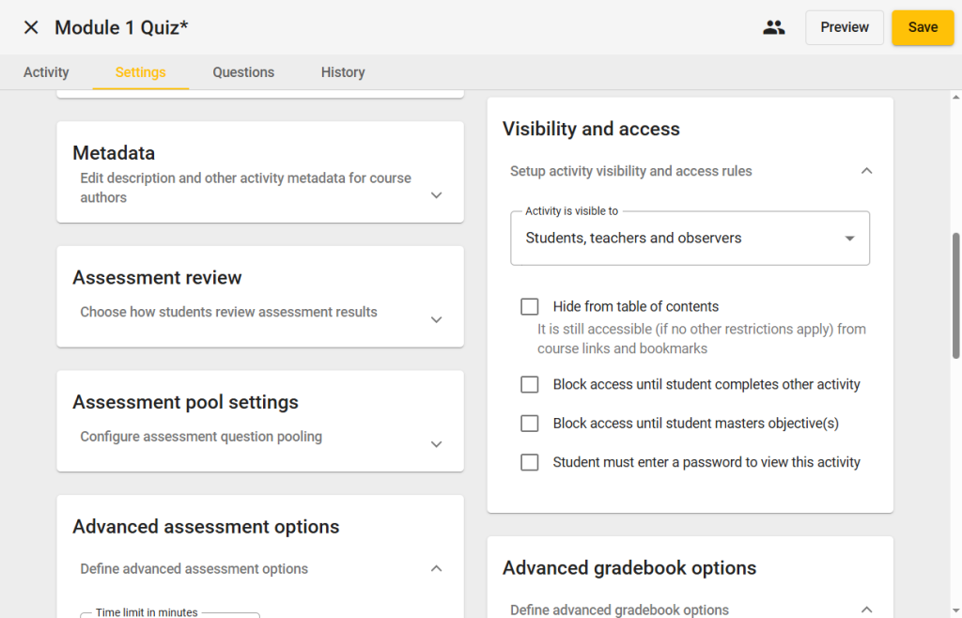The height and width of the screenshot is (618, 962).
Task: Expand the Metadata section chevron
Action: click(x=436, y=195)
